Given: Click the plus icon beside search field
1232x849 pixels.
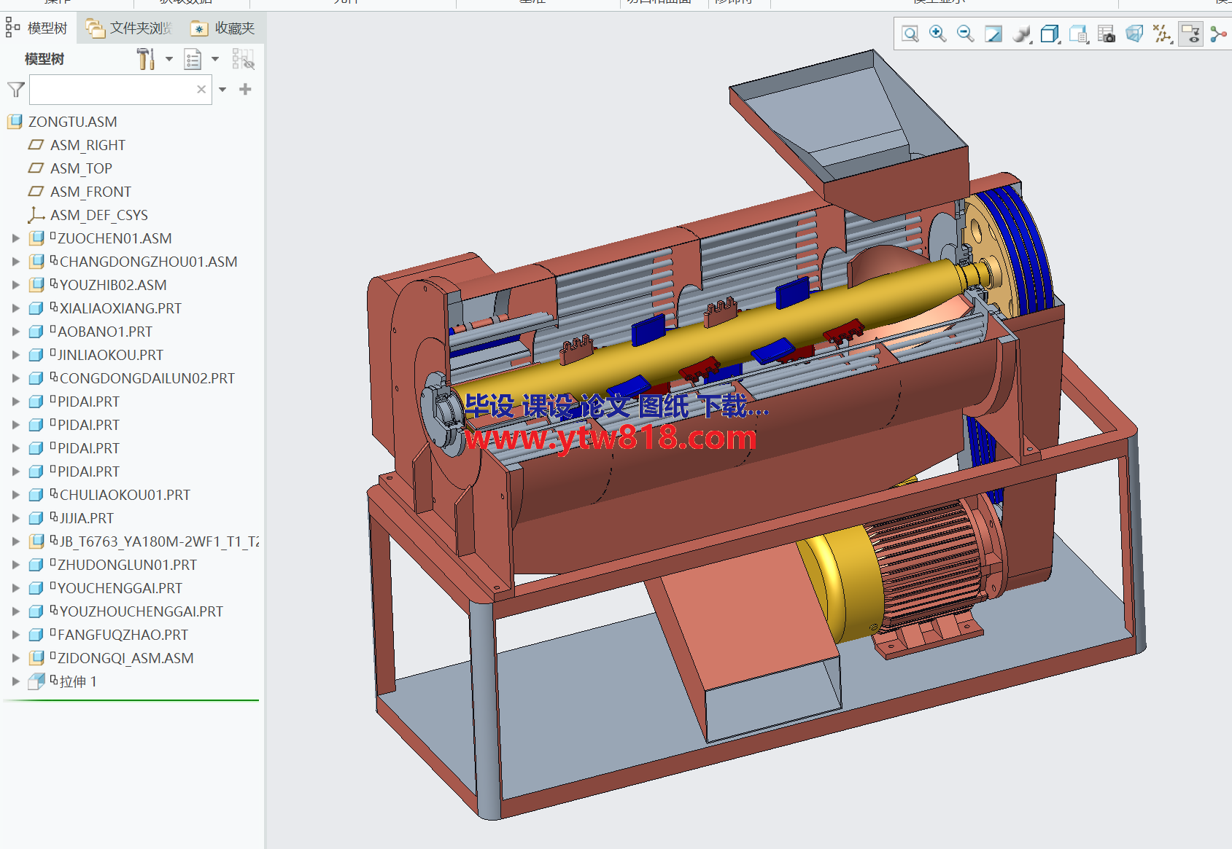Looking at the screenshot, I should click(245, 89).
